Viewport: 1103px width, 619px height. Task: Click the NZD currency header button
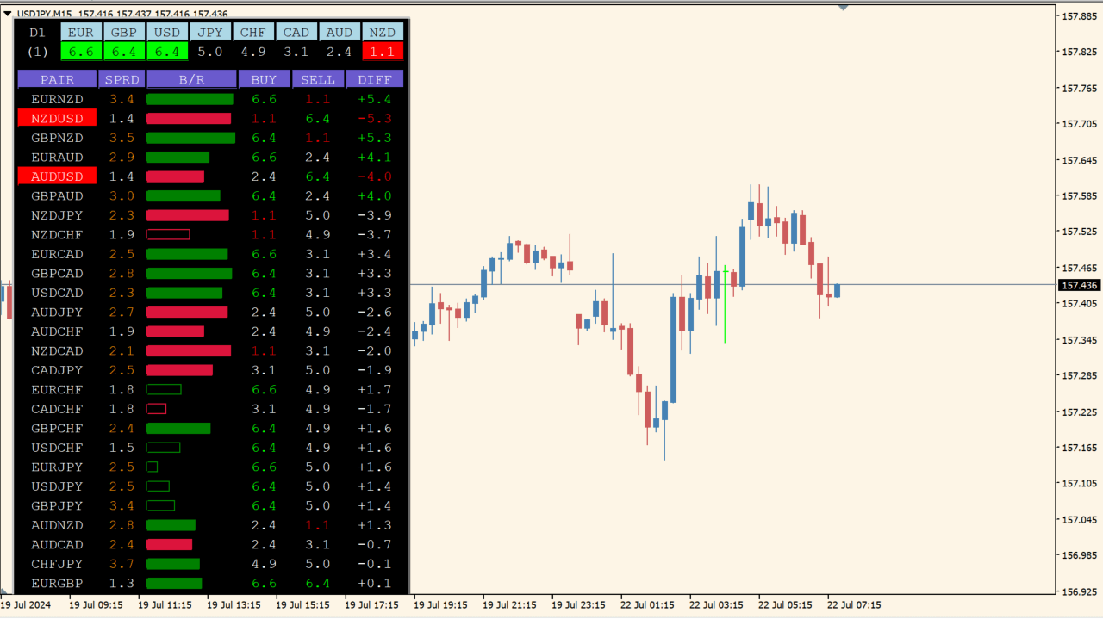point(383,33)
